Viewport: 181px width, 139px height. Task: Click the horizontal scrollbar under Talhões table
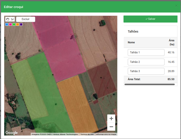click(x=149, y=84)
